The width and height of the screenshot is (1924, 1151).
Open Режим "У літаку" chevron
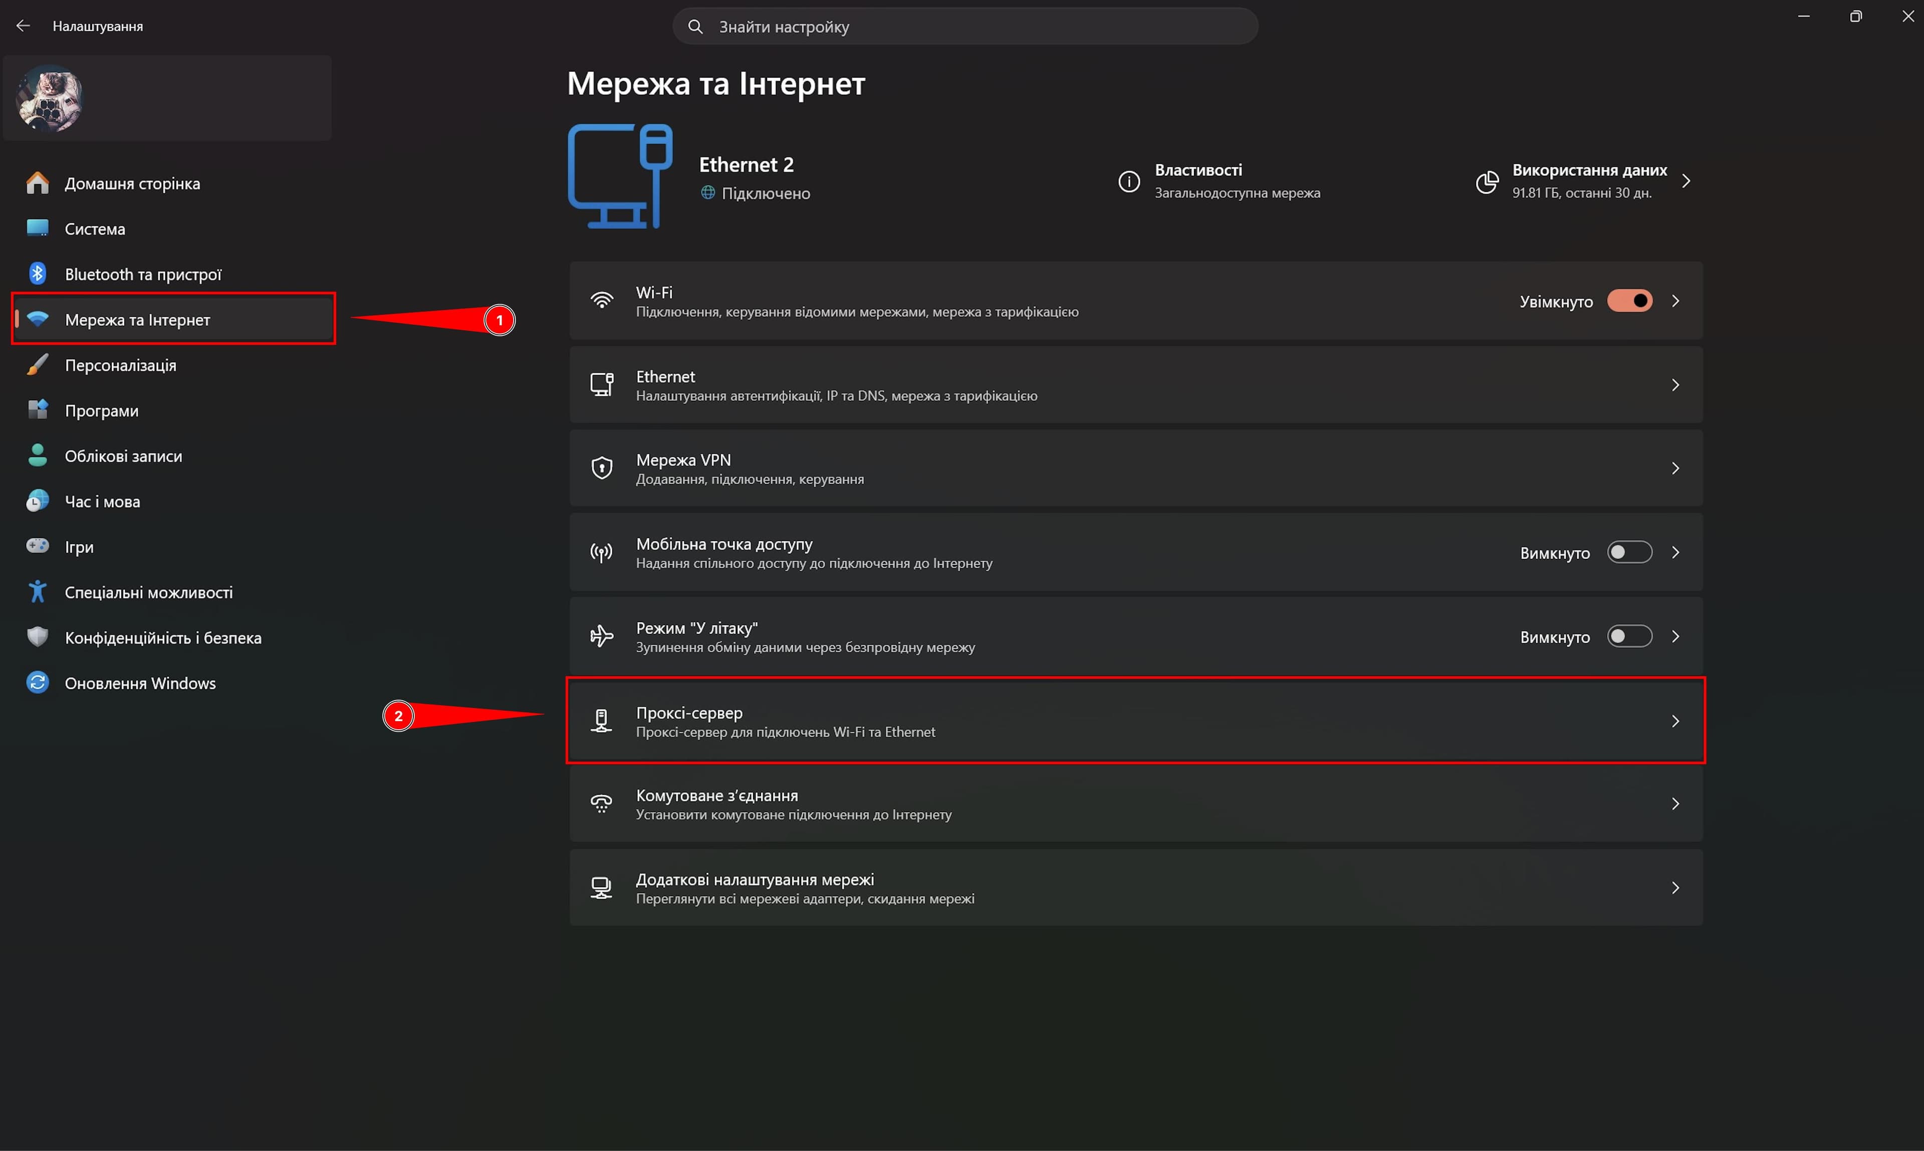click(1676, 636)
